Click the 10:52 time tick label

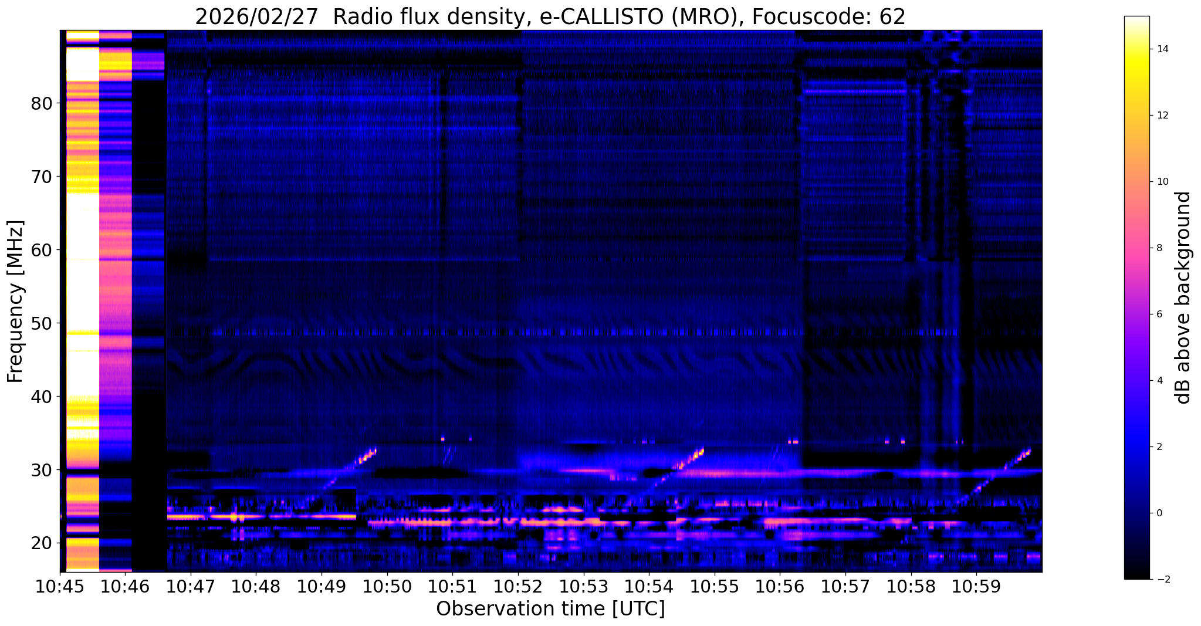point(518,587)
